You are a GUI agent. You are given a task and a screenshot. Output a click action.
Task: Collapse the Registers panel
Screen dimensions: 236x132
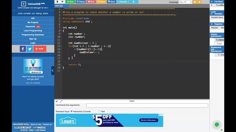point(212,24)
